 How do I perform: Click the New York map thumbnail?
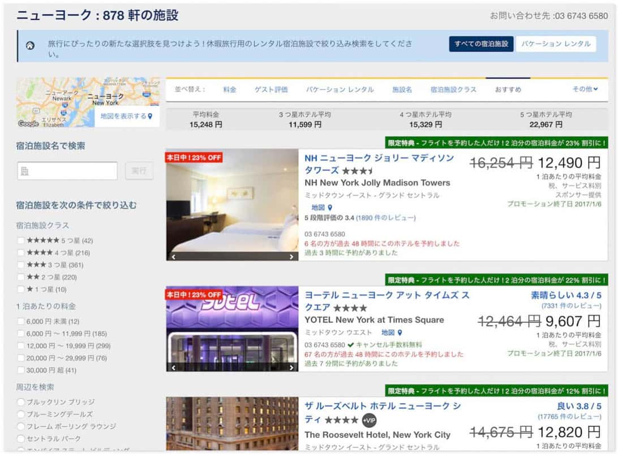click(x=88, y=102)
